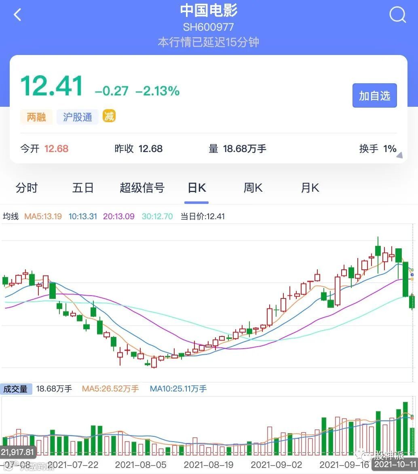Click delay notice 本行情已延迟15分钟

point(209,42)
